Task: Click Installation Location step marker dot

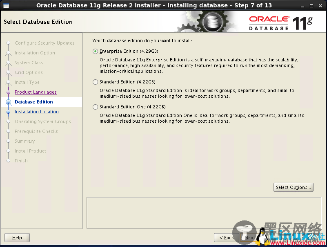Action: tap(8, 112)
